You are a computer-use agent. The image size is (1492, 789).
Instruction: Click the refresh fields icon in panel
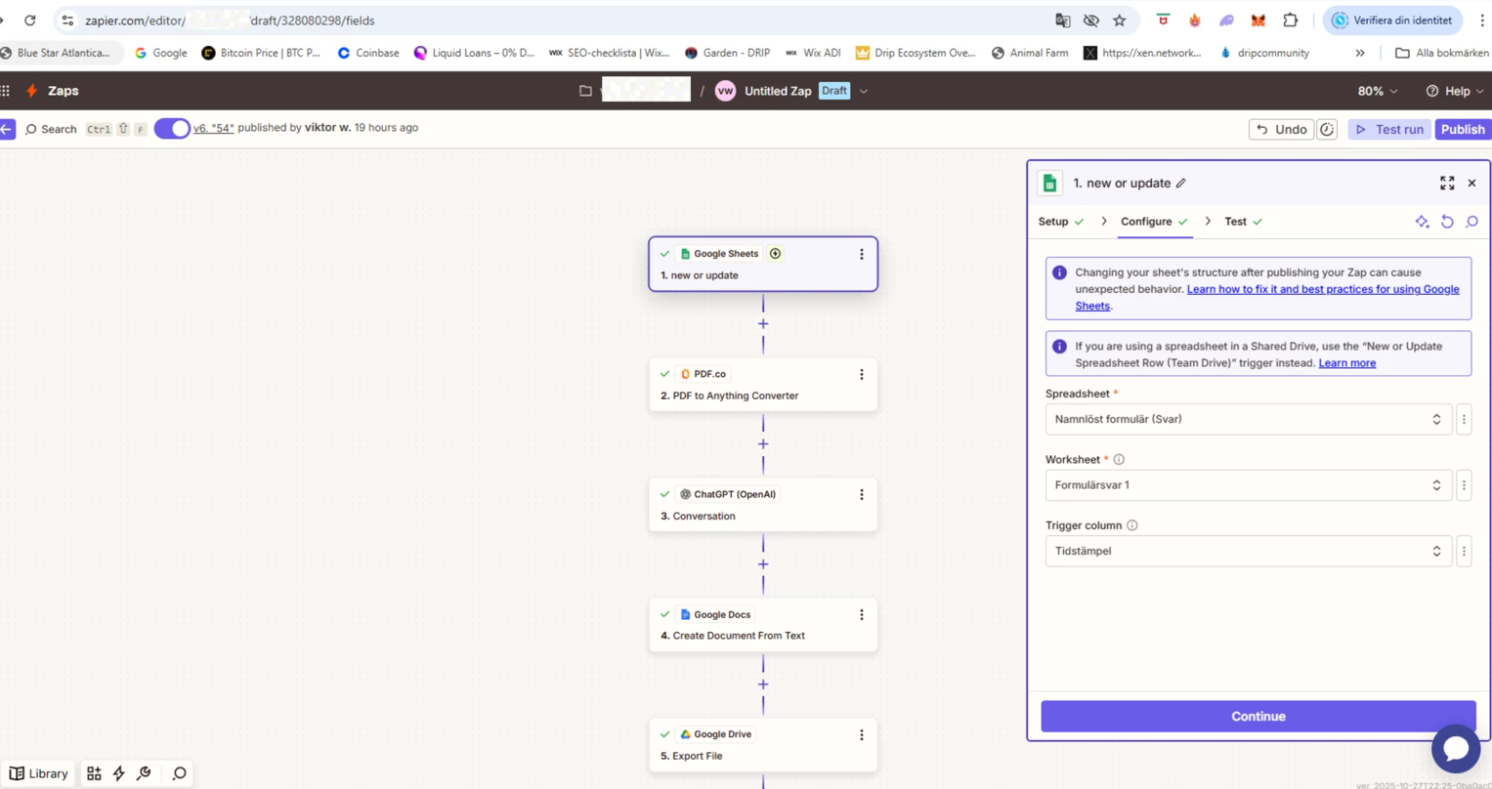pos(1447,223)
